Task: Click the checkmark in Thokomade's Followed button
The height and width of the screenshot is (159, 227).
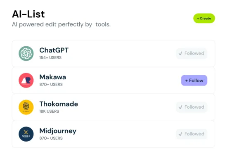Action: coord(180,107)
